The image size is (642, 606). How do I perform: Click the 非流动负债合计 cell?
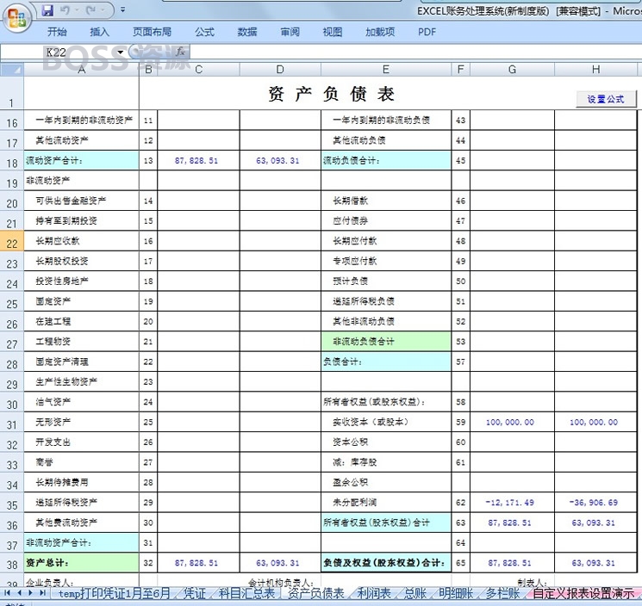coord(386,342)
